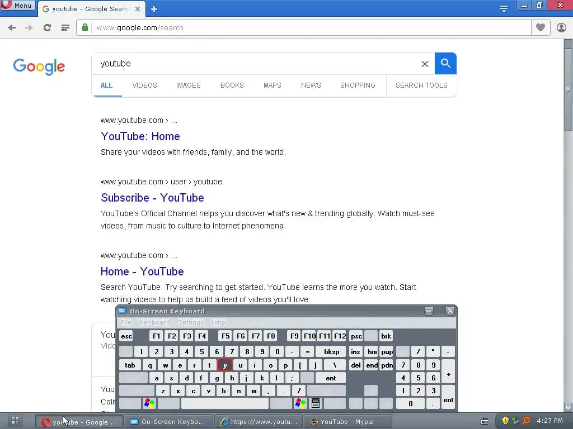Open a new tab with plus icon

pyautogui.click(x=154, y=9)
